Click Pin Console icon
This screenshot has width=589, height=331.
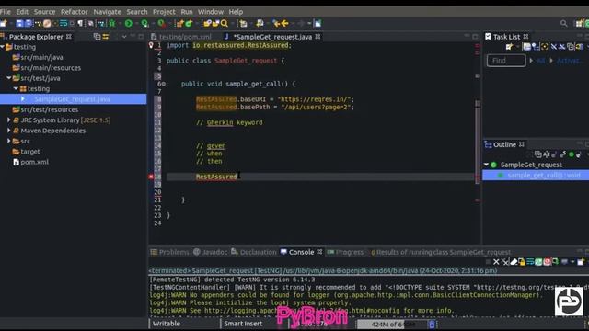pyautogui.click(x=555, y=262)
